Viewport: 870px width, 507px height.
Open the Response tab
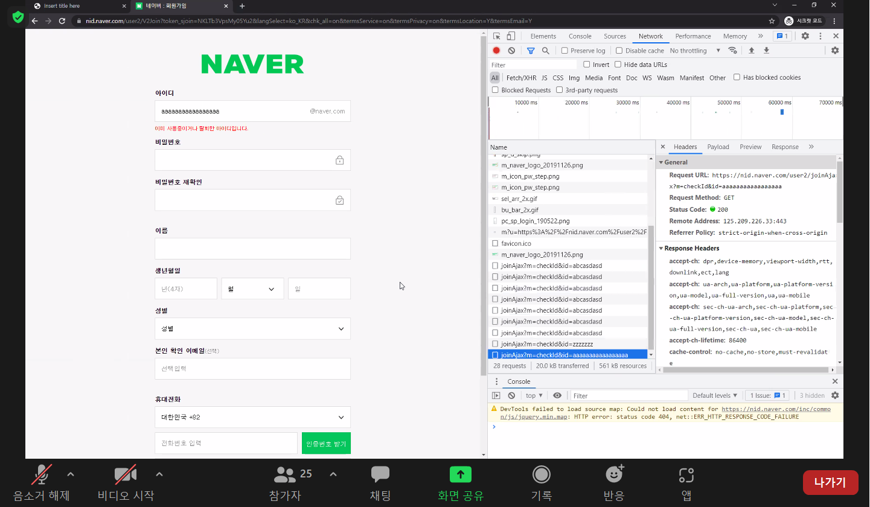785,147
